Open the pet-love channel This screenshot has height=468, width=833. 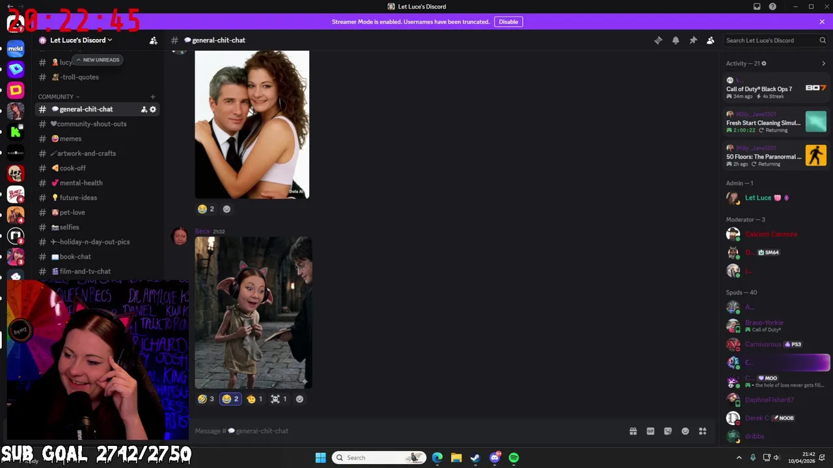point(96,212)
